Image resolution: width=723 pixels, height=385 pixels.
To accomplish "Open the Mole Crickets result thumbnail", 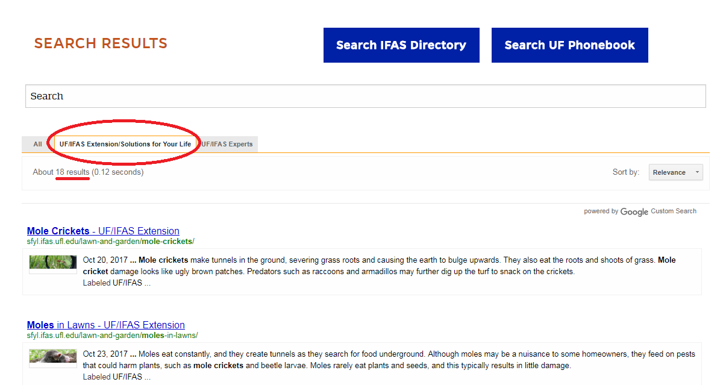I will [x=53, y=263].
